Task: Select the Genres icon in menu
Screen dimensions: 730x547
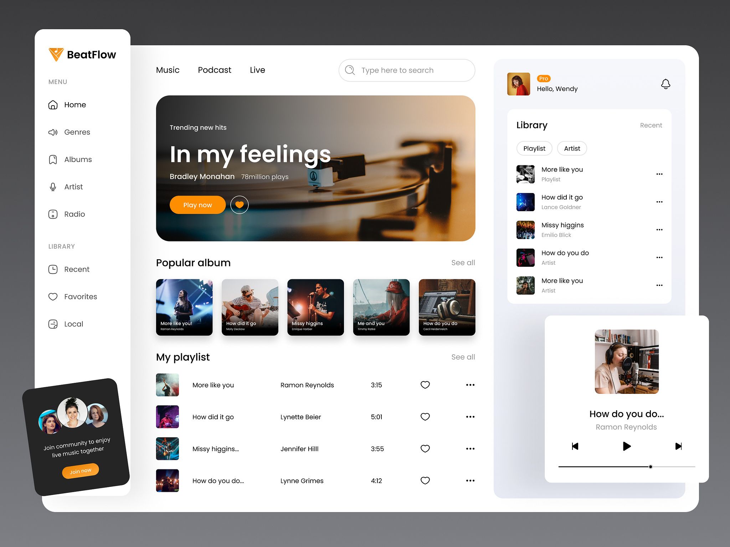Action: click(53, 131)
